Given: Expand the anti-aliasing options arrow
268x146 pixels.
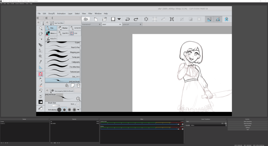Looking at the screenshot, I should click(x=78, y=110).
